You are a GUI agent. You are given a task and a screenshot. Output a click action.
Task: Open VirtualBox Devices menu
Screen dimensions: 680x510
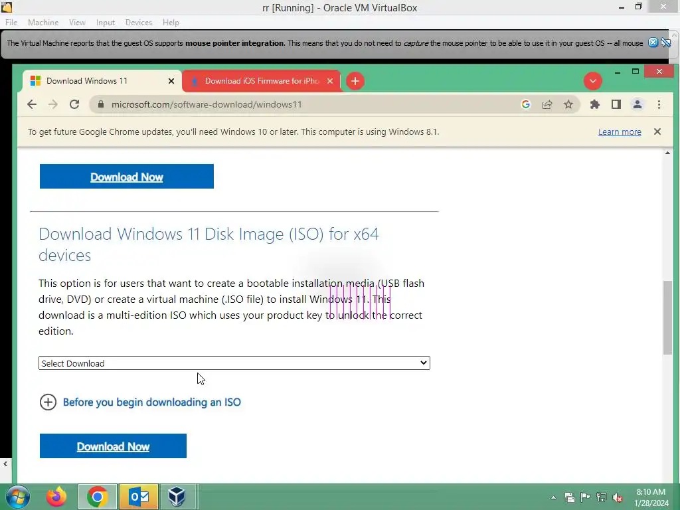click(139, 23)
